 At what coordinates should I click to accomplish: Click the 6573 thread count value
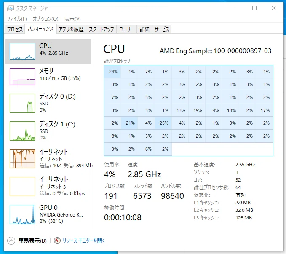[142, 196]
